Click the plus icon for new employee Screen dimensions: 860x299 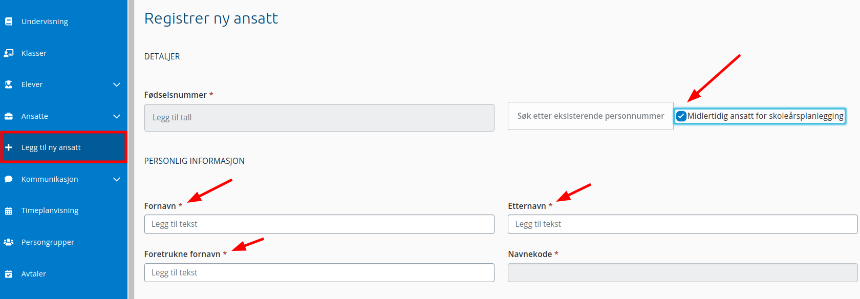pos(9,147)
